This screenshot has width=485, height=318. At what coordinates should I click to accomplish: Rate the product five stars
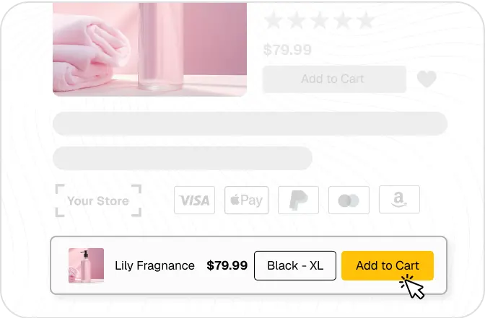click(366, 20)
